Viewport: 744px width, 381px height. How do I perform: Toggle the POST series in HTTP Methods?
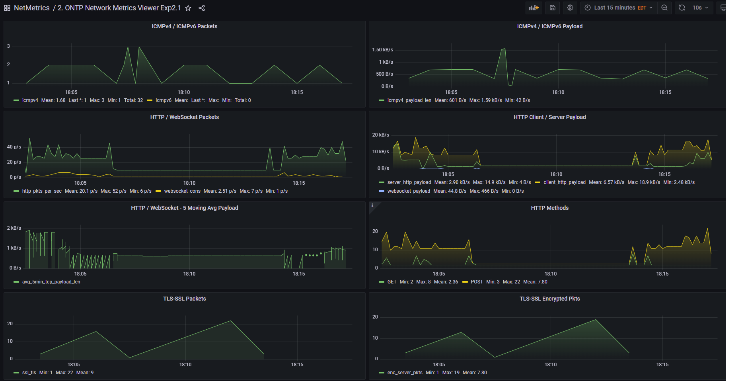click(x=476, y=282)
